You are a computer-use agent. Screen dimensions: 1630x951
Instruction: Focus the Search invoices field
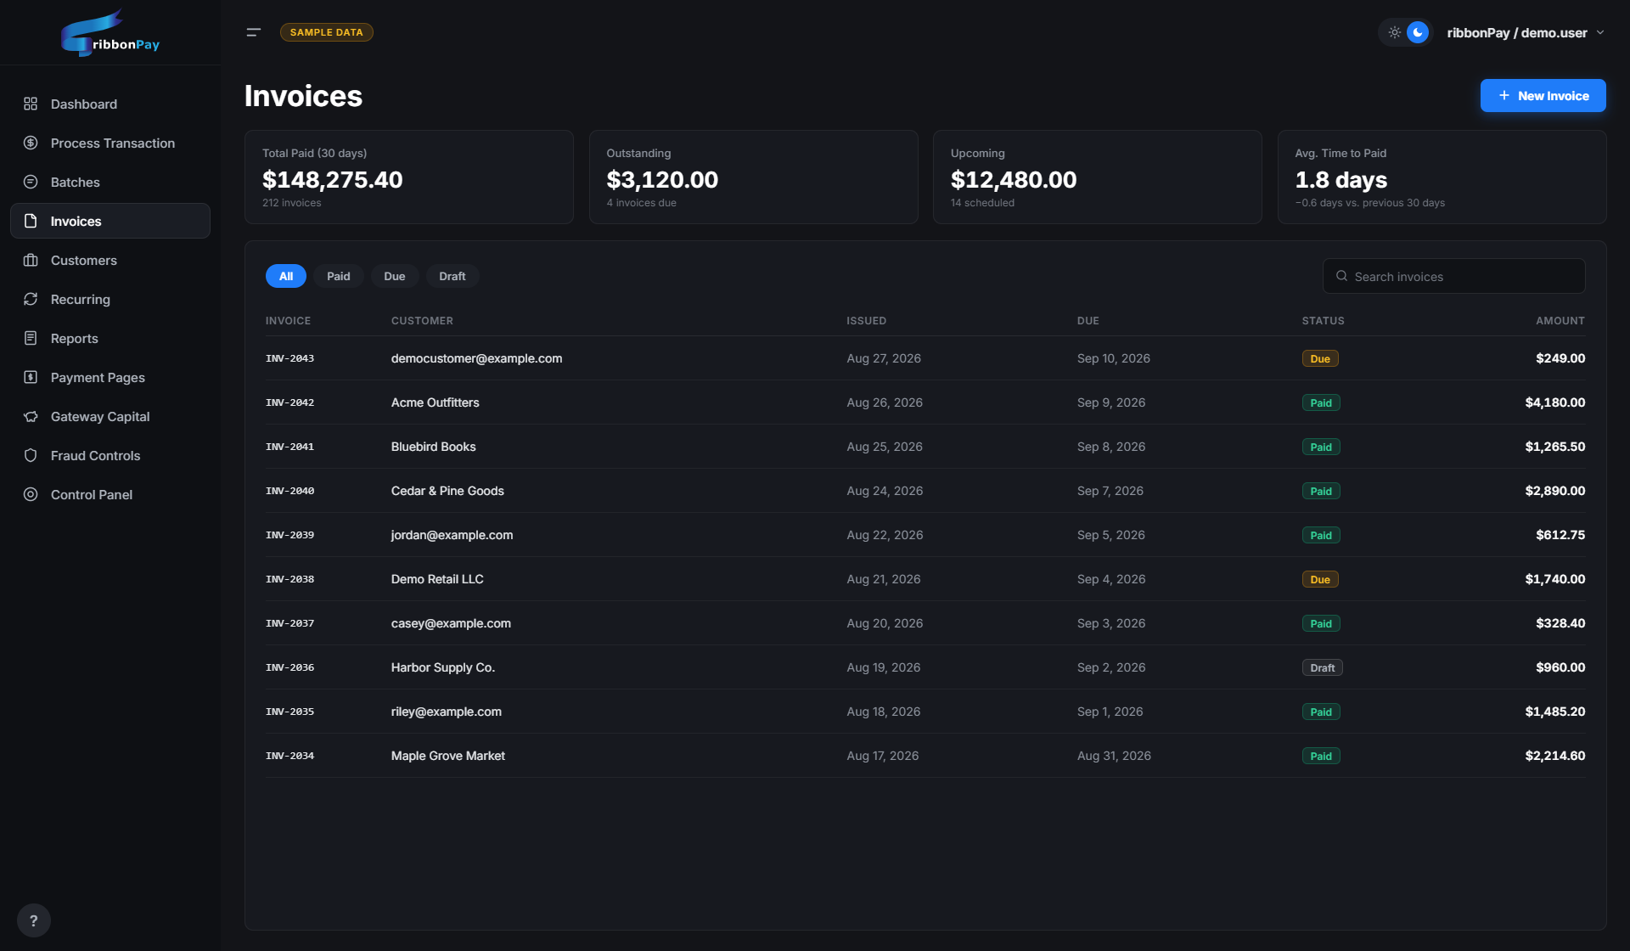click(1453, 276)
